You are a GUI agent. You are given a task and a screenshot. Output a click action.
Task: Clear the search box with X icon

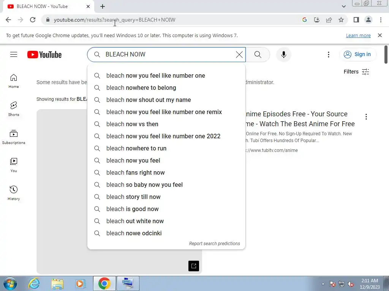(239, 55)
